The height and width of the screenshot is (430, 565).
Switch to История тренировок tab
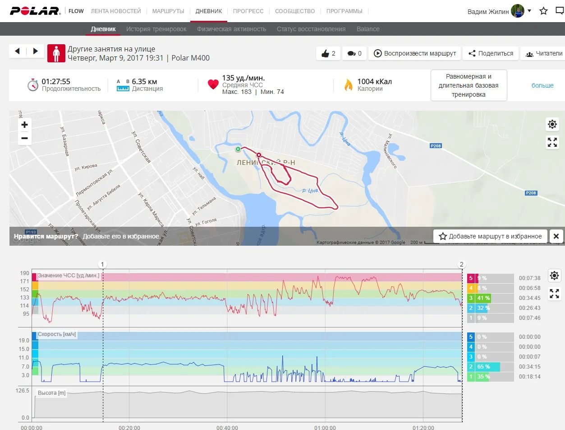coord(156,29)
